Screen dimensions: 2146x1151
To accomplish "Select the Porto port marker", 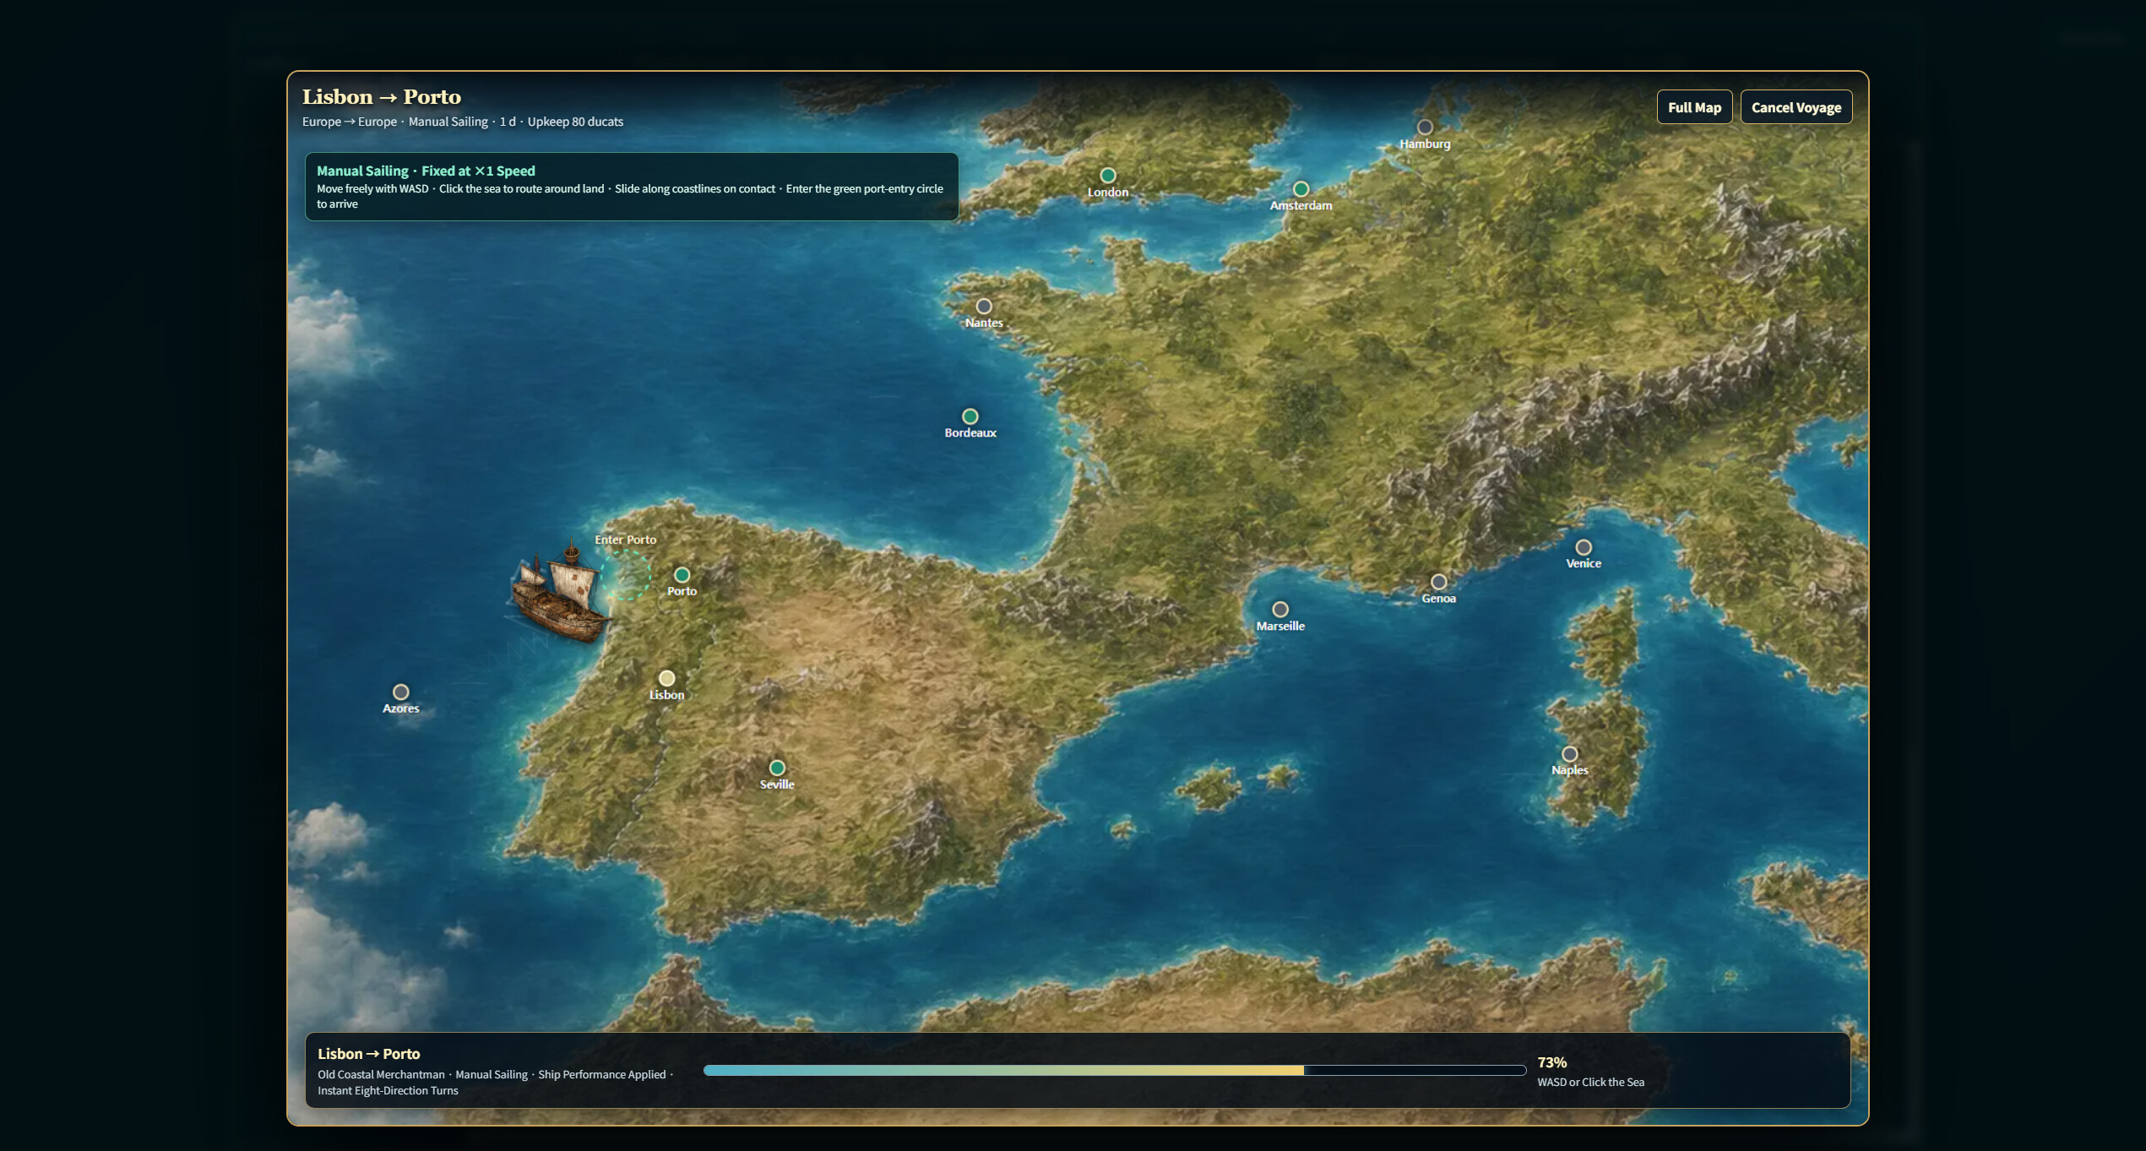I will click(x=682, y=575).
